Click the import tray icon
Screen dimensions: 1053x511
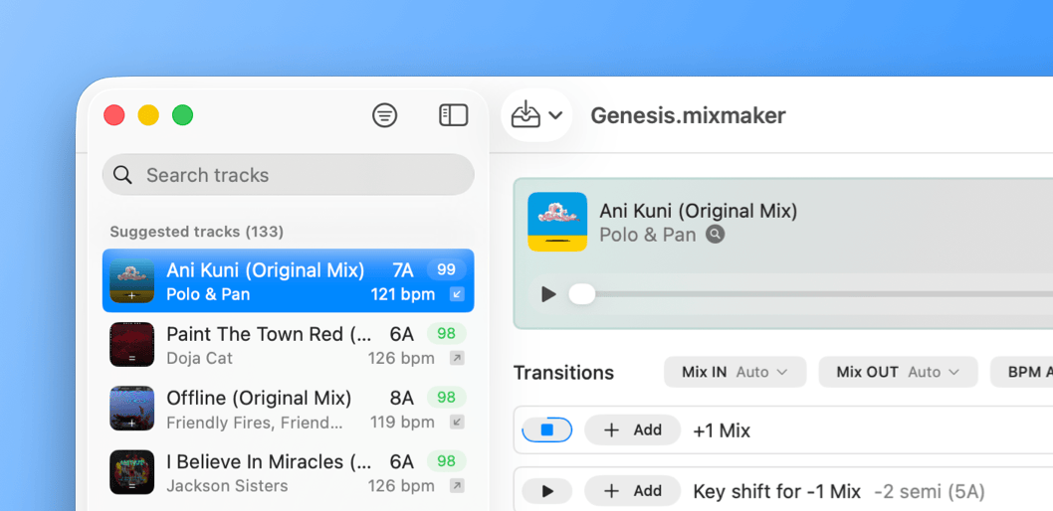point(526,115)
